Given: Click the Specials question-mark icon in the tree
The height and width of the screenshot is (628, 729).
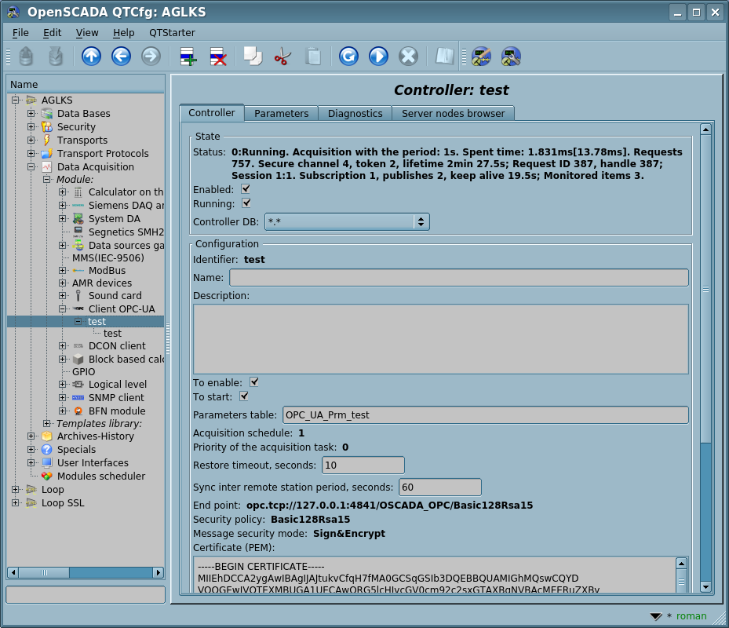Looking at the screenshot, I should 47,449.
